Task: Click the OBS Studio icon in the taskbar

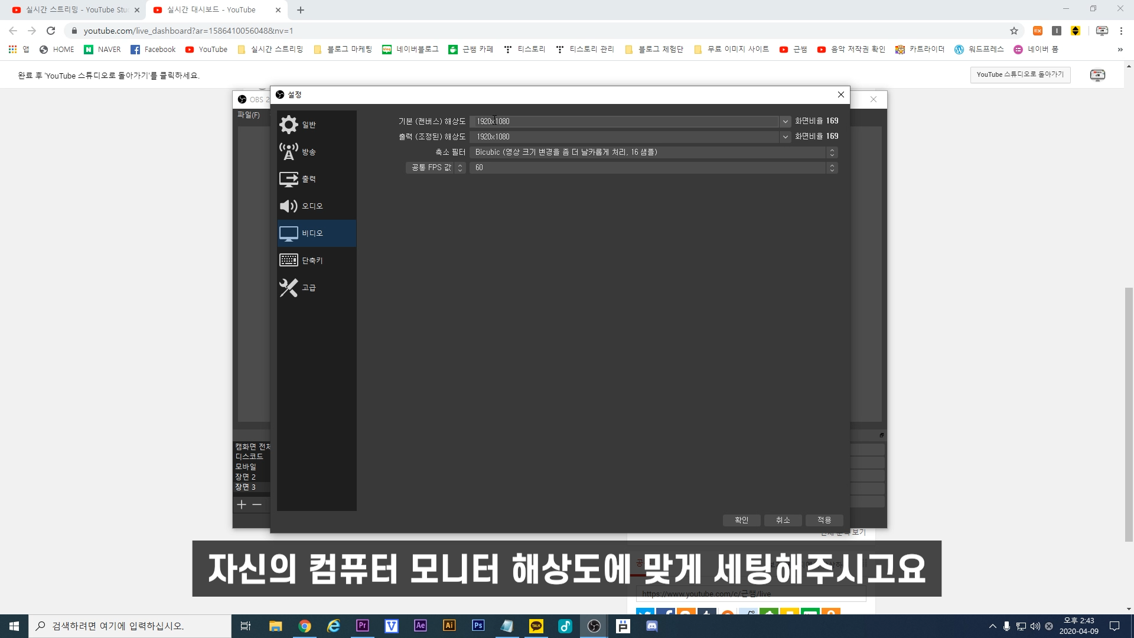Action: 594,626
